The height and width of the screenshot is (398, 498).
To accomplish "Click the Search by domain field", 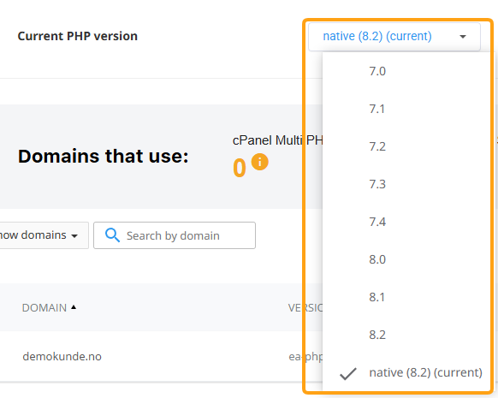I will (x=175, y=235).
